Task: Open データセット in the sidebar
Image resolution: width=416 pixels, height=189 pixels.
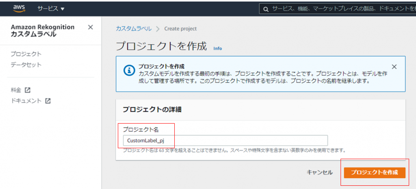Action: [26, 65]
